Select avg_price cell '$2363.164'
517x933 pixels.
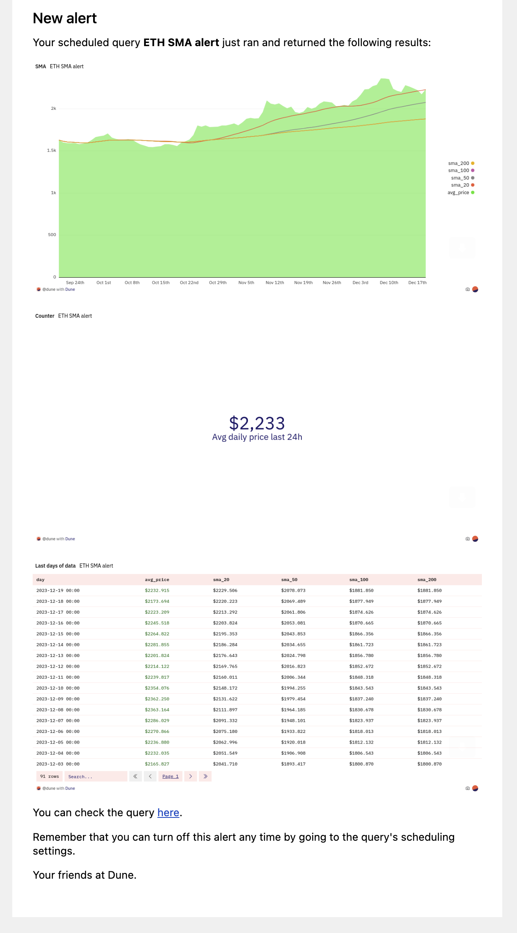[157, 710]
